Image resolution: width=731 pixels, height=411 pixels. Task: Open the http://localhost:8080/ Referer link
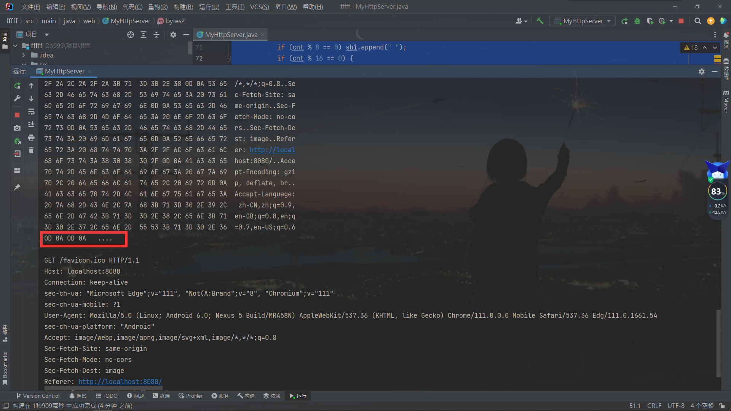click(120, 382)
